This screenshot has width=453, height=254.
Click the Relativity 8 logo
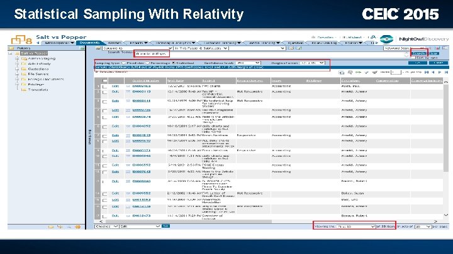coord(21,40)
